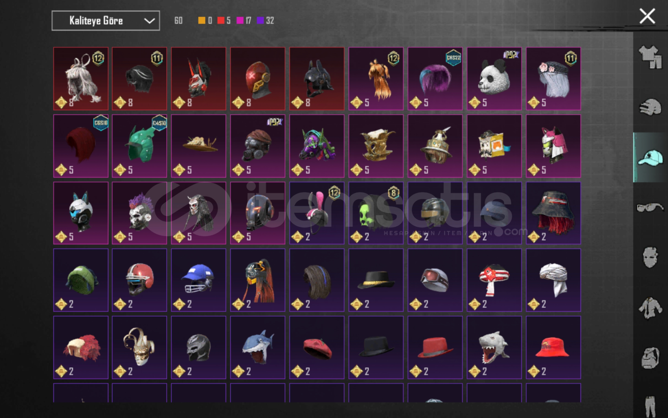Filter by the purple quality swatch

pyautogui.click(x=261, y=21)
